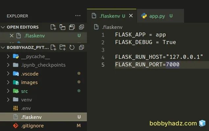Click line number 3 in the gutter
The image size is (209, 131).
pos(103,50)
